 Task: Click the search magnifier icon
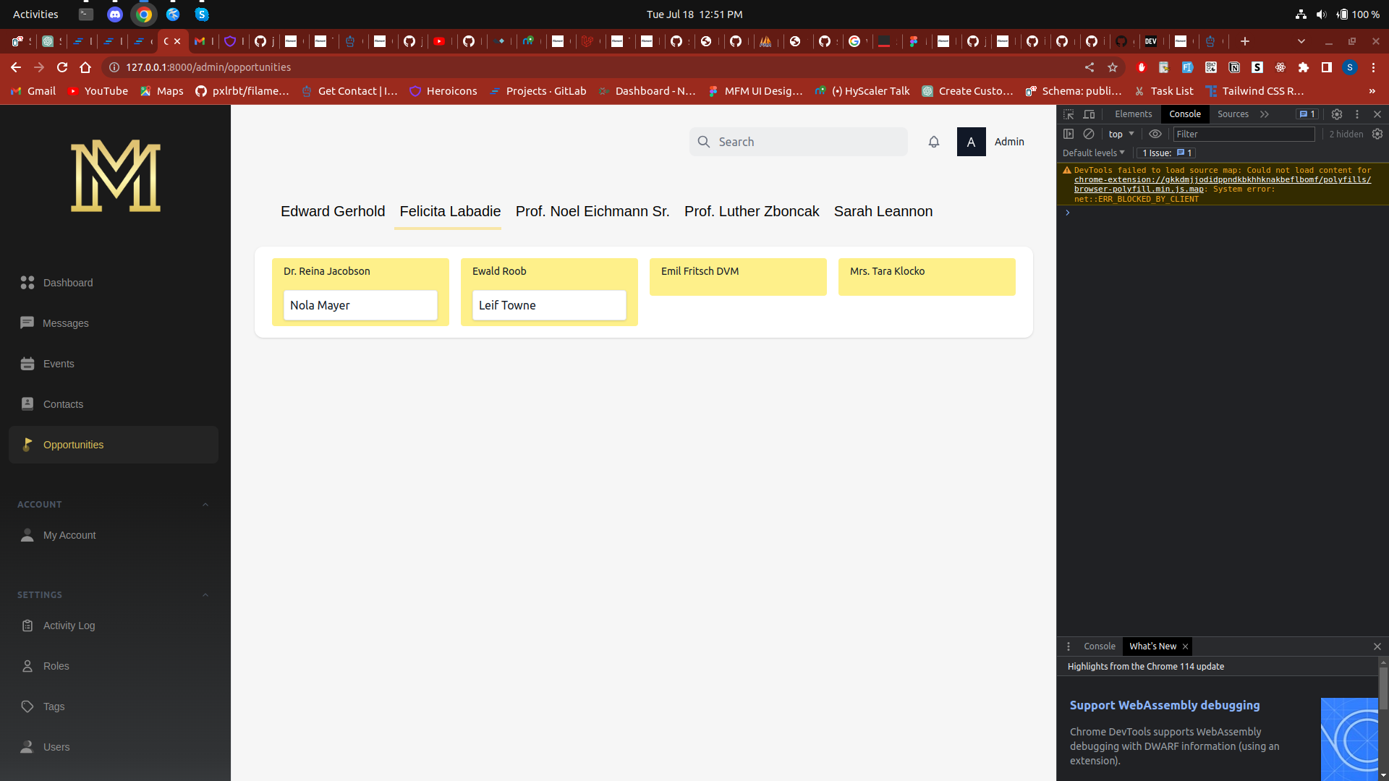tap(703, 142)
